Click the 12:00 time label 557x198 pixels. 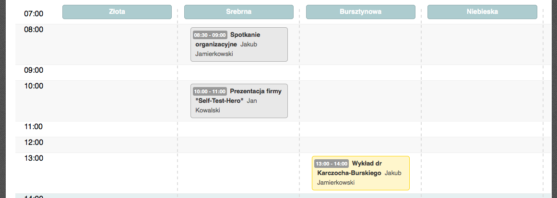(34, 143)
